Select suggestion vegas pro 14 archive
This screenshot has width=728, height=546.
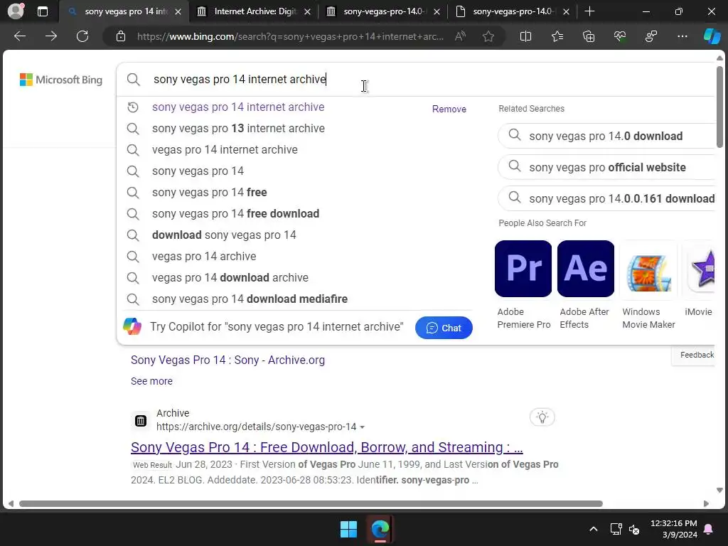coord(204,257)
